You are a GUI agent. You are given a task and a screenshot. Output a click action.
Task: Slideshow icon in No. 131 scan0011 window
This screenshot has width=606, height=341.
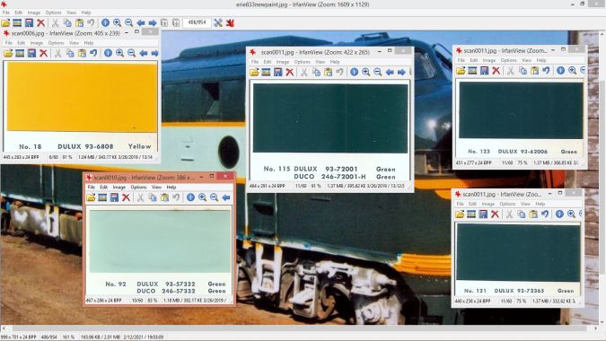(471, 214)
